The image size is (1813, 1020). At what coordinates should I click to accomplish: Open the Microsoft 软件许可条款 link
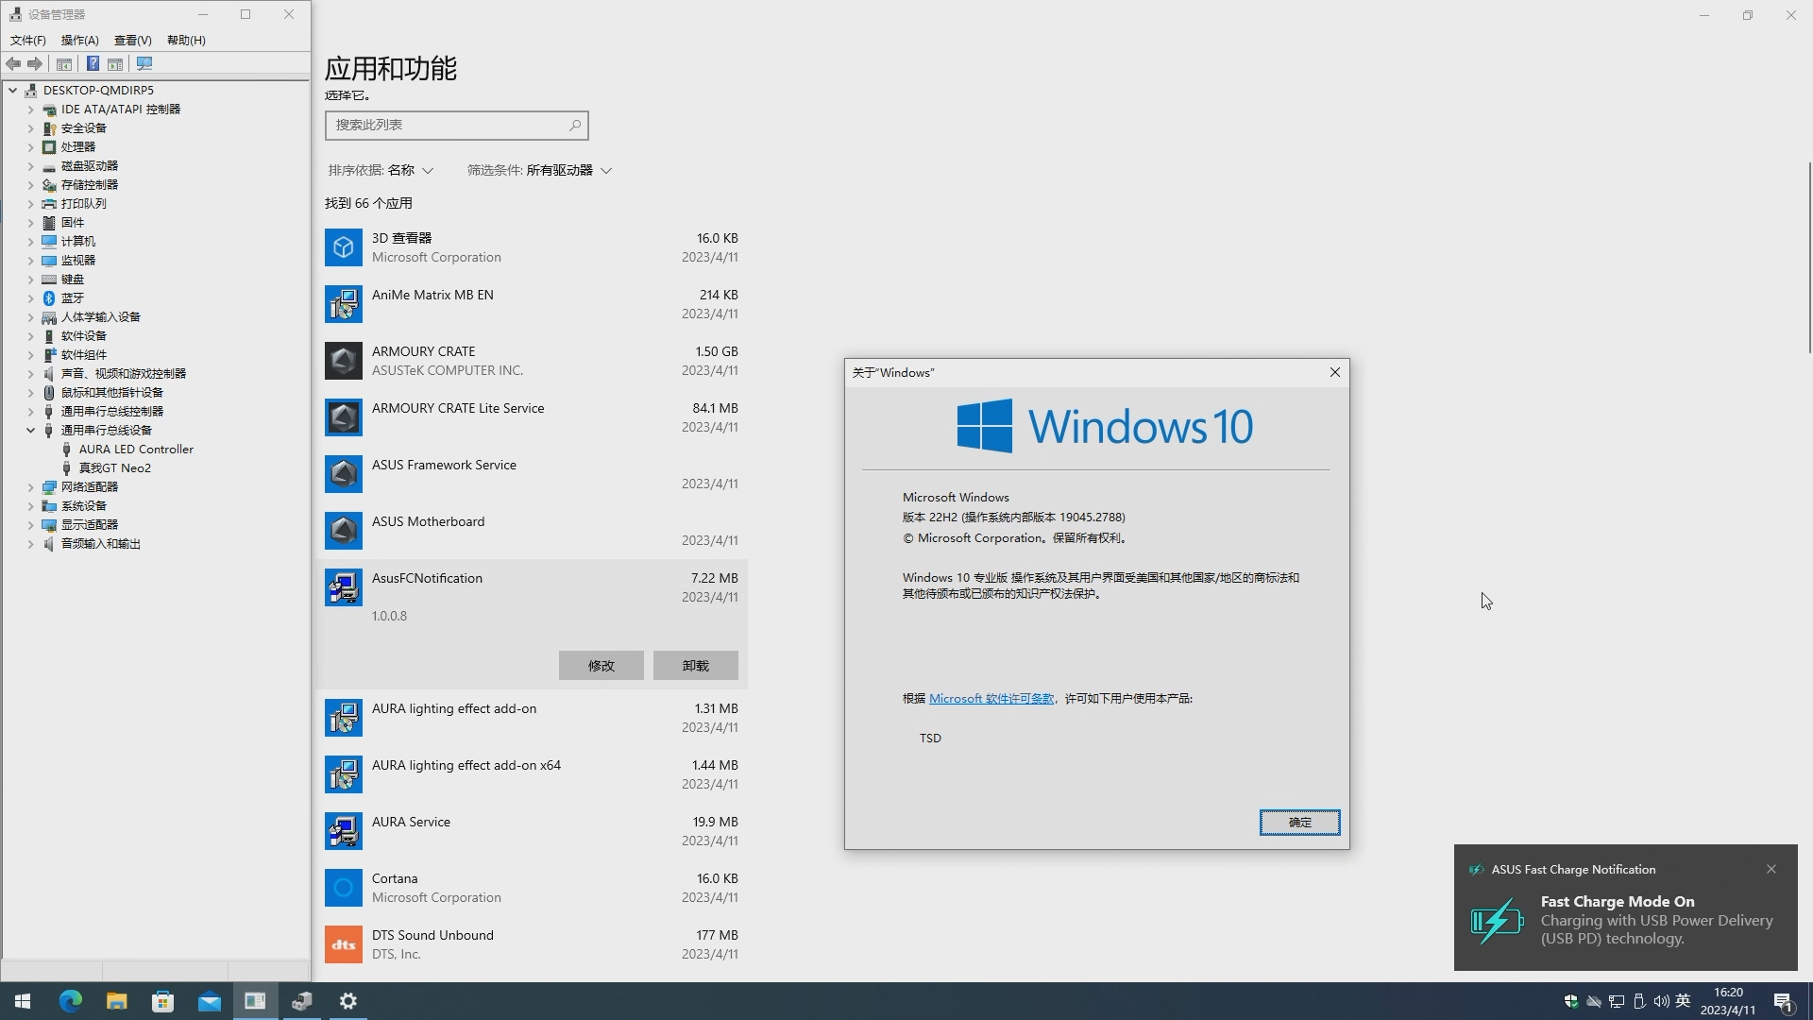tap(991, 699)
